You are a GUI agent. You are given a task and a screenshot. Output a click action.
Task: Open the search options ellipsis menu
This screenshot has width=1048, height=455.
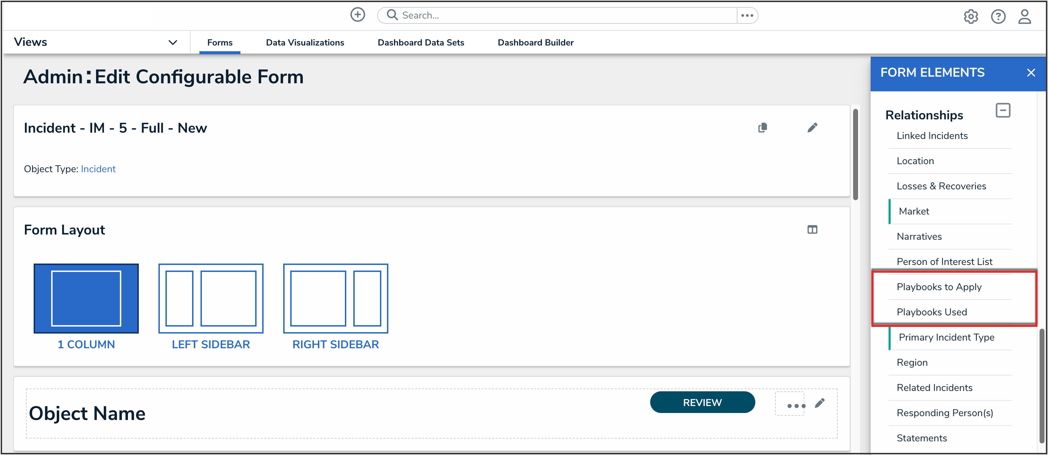[x=747, y=15]
